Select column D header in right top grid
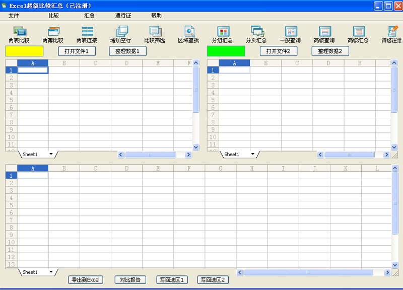Image resolution: width=403 pixels, height=290 pixels. 328,63
